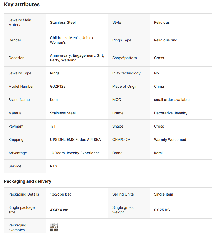
Task: Click the Jewelry Main Material label
Action: (x=20, y=22)
